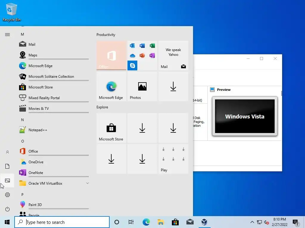The height and width of the screenshot is (228, 305).
Task: Jump to letter M section header
Action: click(22, 34)
